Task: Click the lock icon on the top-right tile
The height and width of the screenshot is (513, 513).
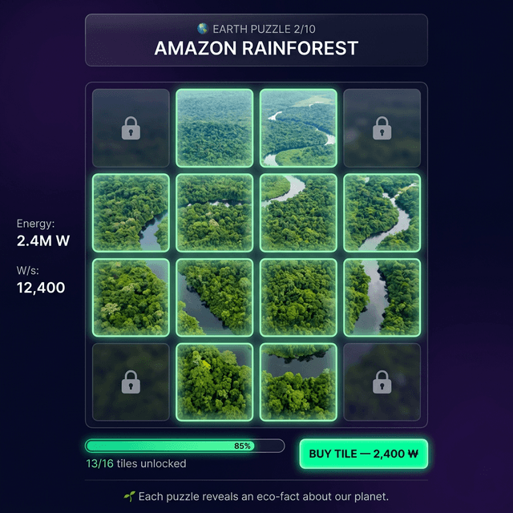Action: [x=382, y=128]
